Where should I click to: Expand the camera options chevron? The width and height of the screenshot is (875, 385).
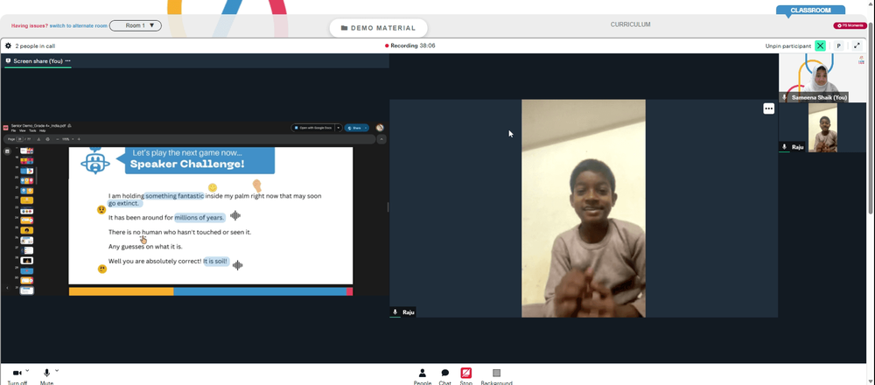(x=27, y=370)
